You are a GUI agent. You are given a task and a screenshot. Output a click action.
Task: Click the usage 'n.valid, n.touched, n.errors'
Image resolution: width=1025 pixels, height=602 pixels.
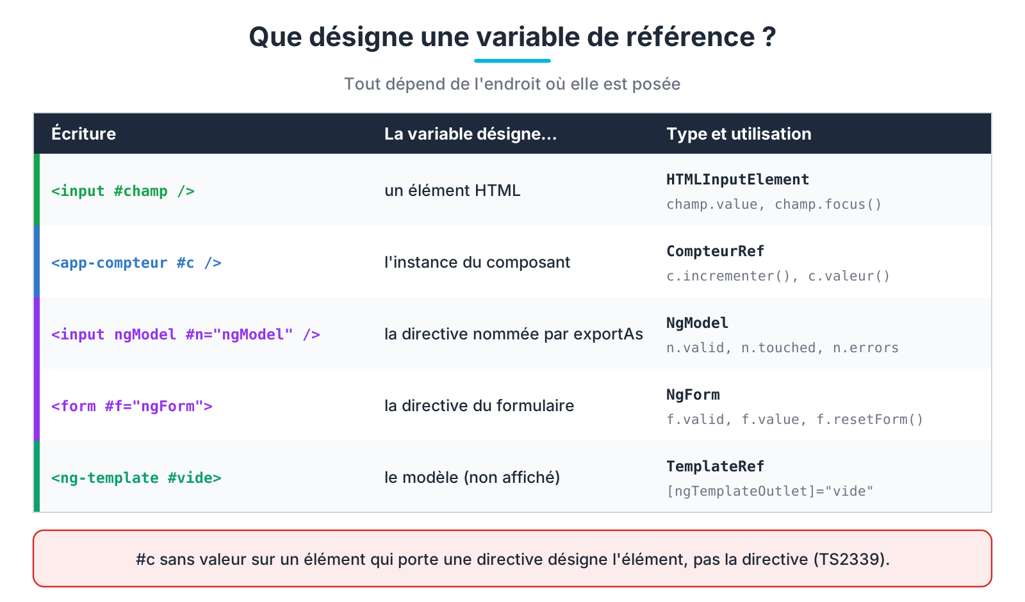point(783,348)
